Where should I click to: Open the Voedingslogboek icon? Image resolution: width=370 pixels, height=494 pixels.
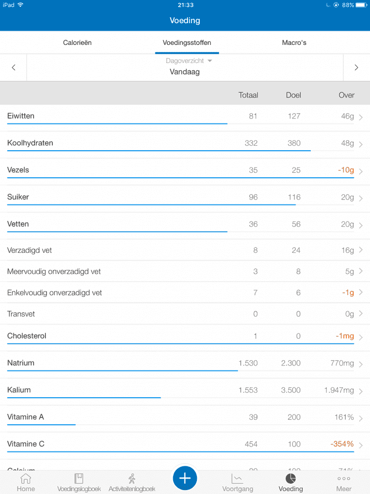tap(79, 479)
